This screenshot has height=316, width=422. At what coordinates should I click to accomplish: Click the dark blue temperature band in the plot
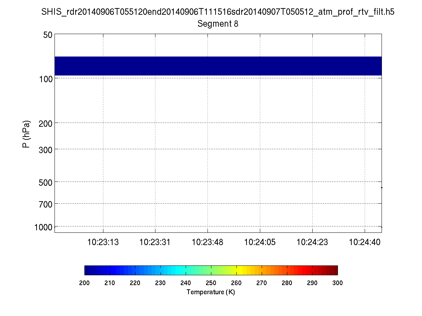point(218,66)
